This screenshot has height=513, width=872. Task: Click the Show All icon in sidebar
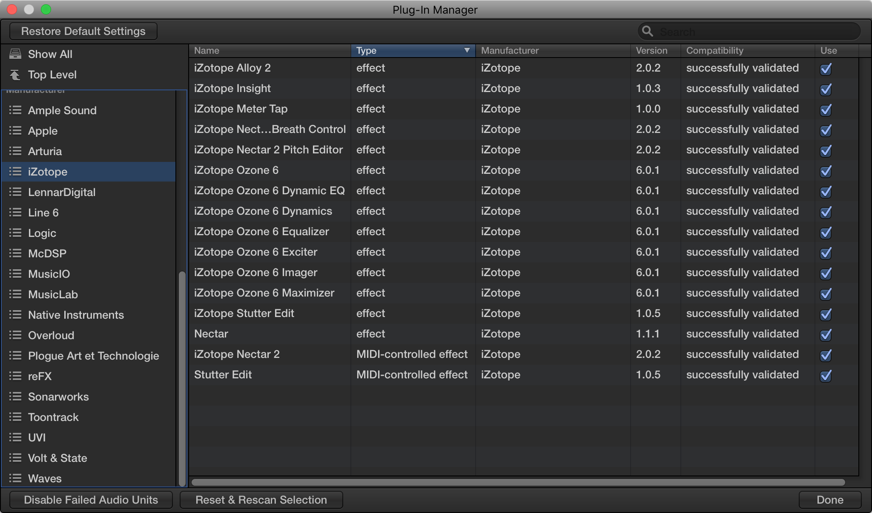pos(15,54)
